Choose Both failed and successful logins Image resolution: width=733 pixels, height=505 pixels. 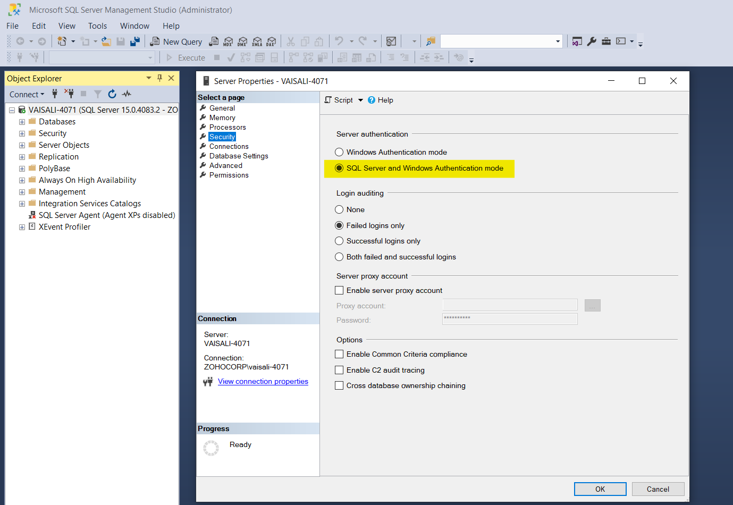pos(339,257)
